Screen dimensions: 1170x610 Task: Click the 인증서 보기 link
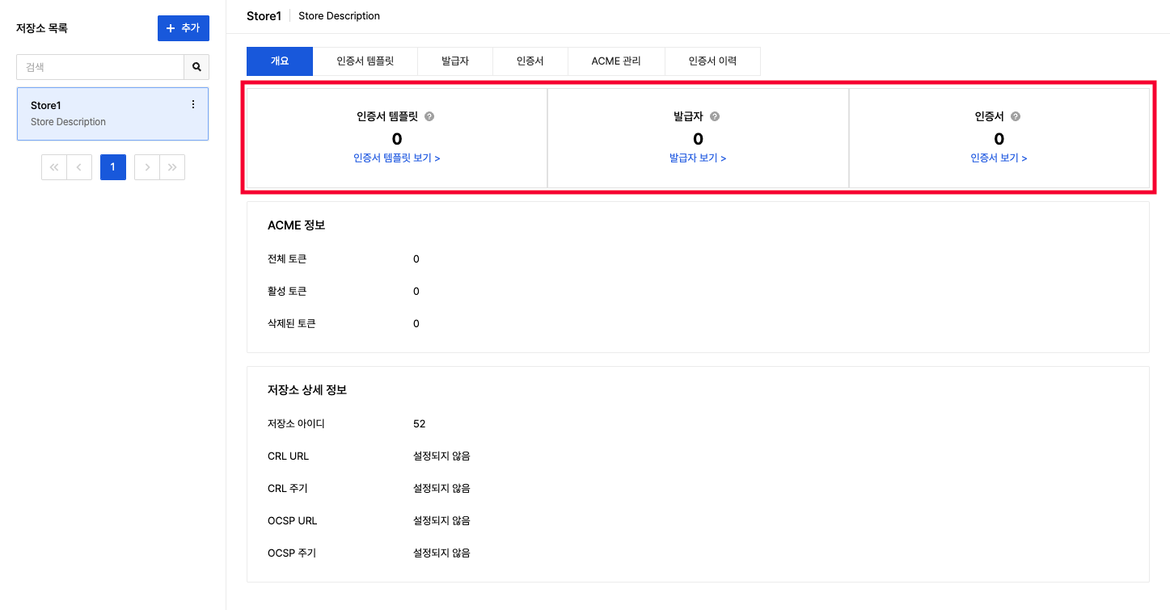(999, 158)
